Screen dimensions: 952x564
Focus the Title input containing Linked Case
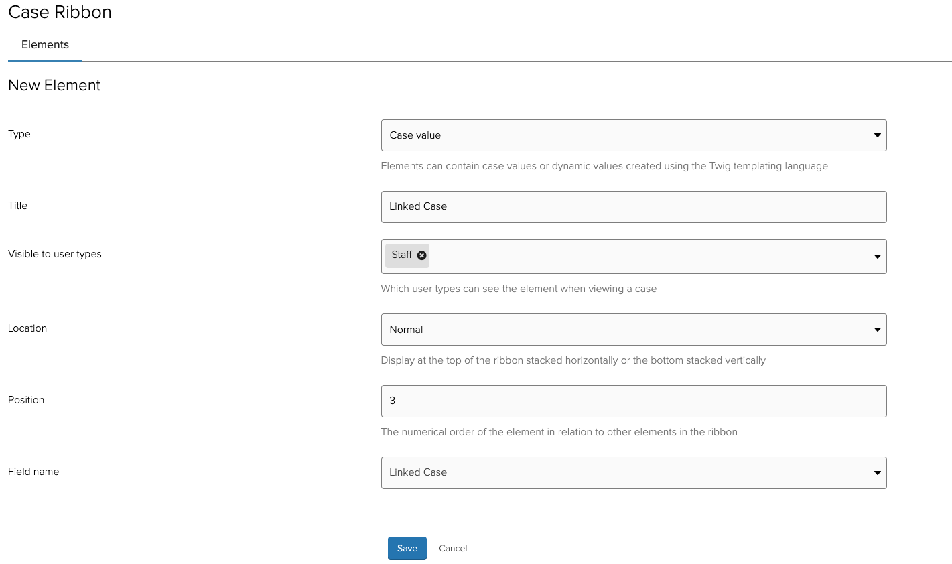(x=634, y=207)
